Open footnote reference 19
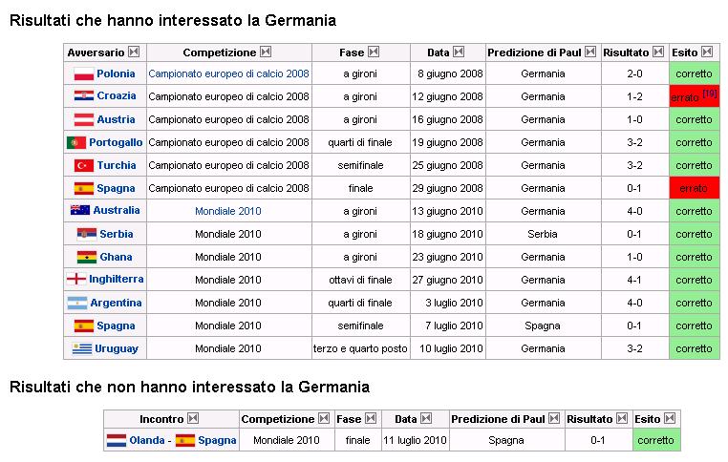The width and height of the screenshot is (728, 462). pos(710,94)
